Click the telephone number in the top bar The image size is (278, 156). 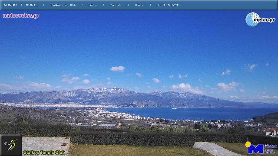(x=168, y=5)
